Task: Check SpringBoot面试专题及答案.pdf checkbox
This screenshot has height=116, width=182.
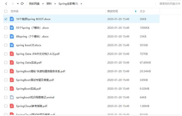Action: (x=6, y=80)
